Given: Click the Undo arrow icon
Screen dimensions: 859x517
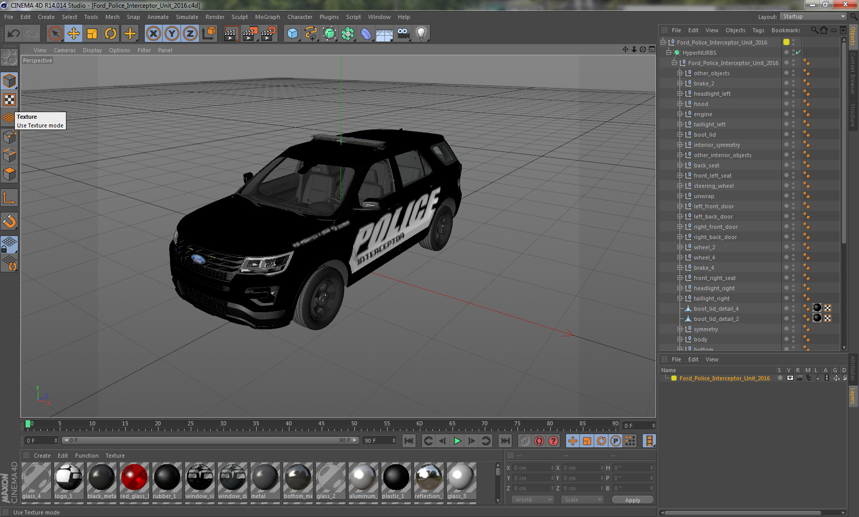Looking at the screenshot, I should [14, 34].
